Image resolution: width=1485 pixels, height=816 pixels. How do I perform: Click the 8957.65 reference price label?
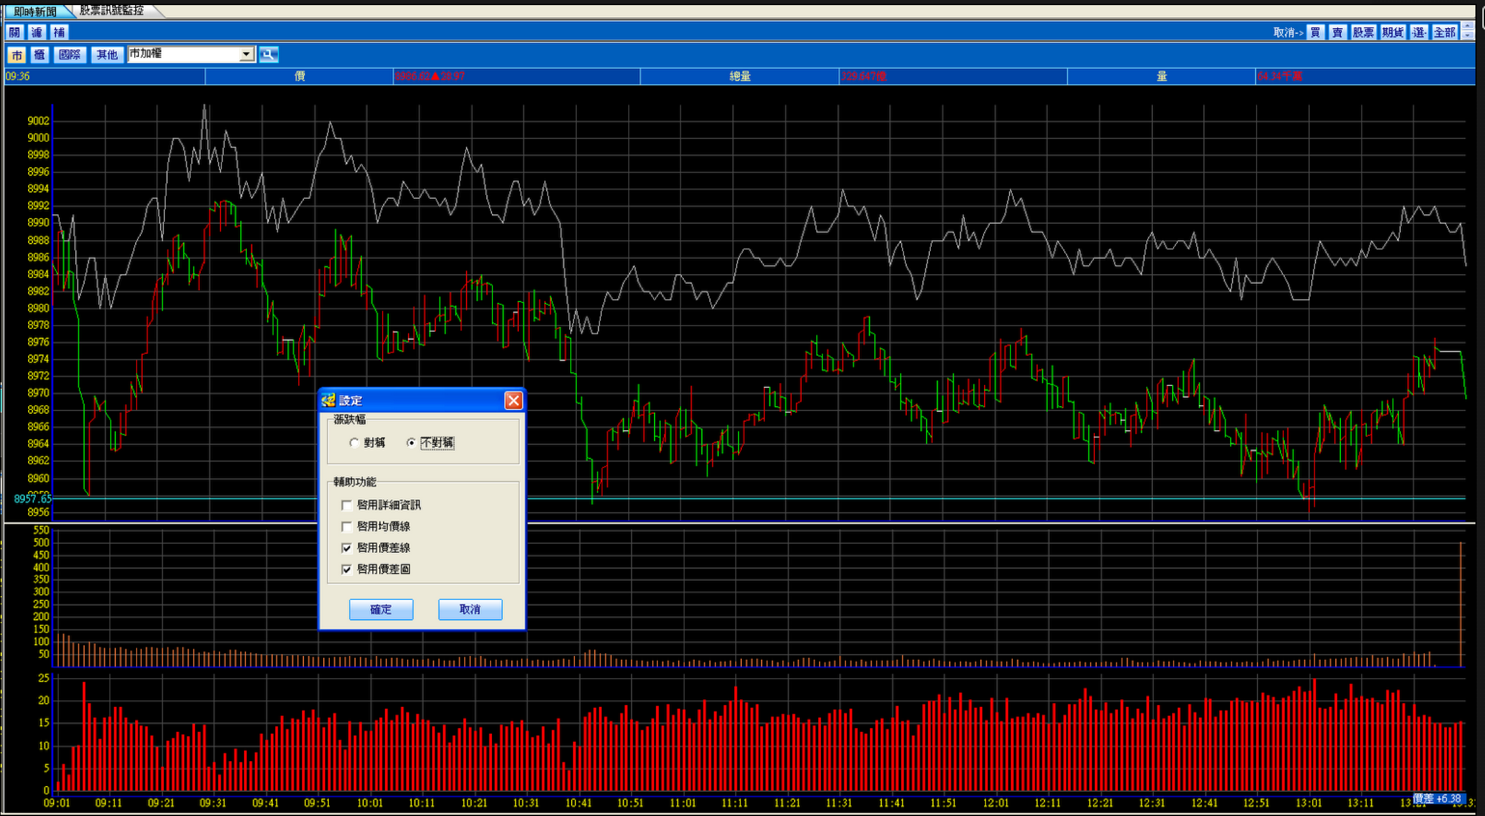33,499
